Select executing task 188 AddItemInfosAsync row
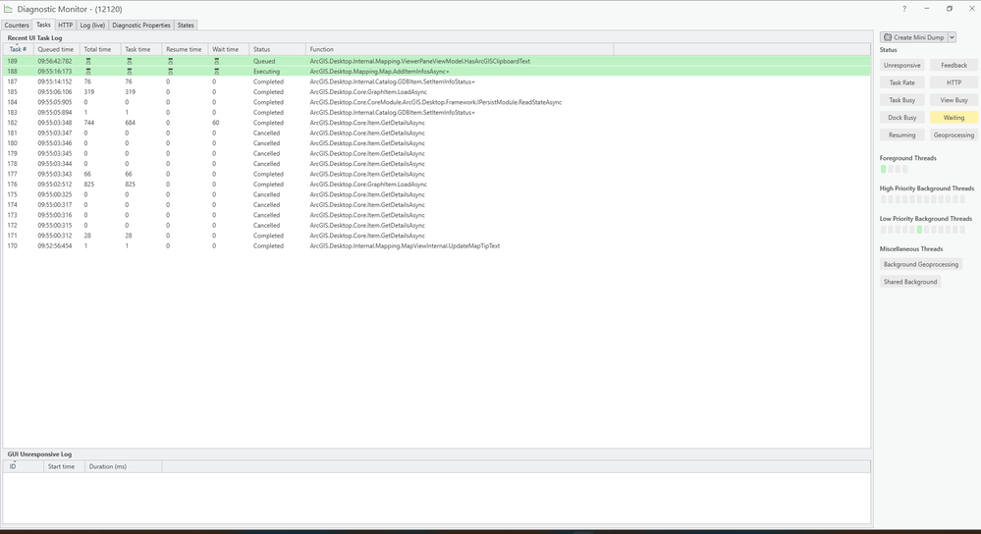The image size is (981, 534). coord(437,72)
